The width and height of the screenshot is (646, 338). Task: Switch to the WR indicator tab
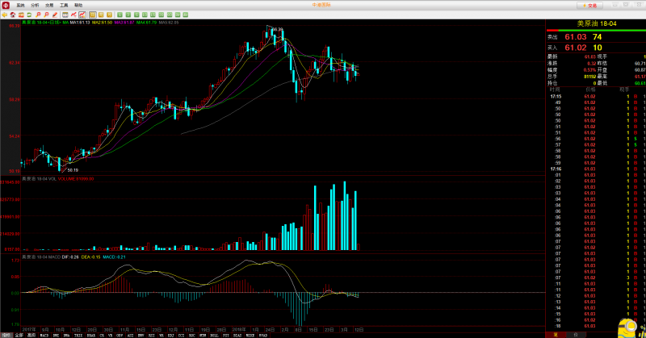point(161,335)
